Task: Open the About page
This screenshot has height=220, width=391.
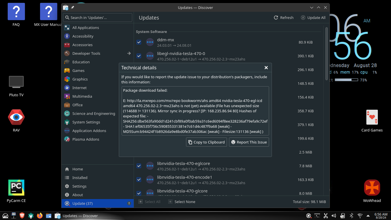Action: point(97,195)
